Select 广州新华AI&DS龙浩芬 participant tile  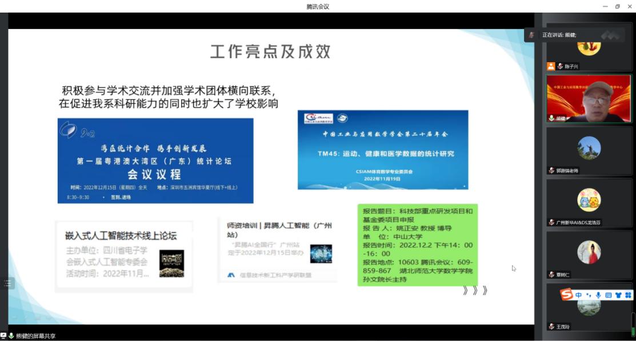(589, 202)
